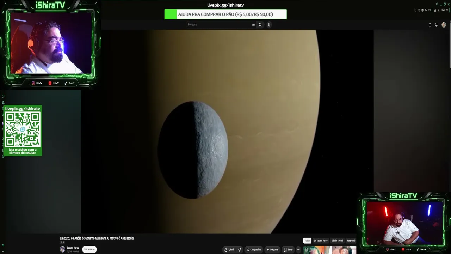
Task: Open the upload/create arrow icon
Action: 430,25
